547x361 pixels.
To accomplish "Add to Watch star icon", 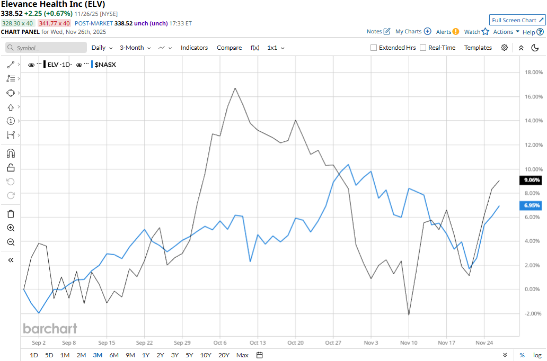I will (x=486, y=32).
